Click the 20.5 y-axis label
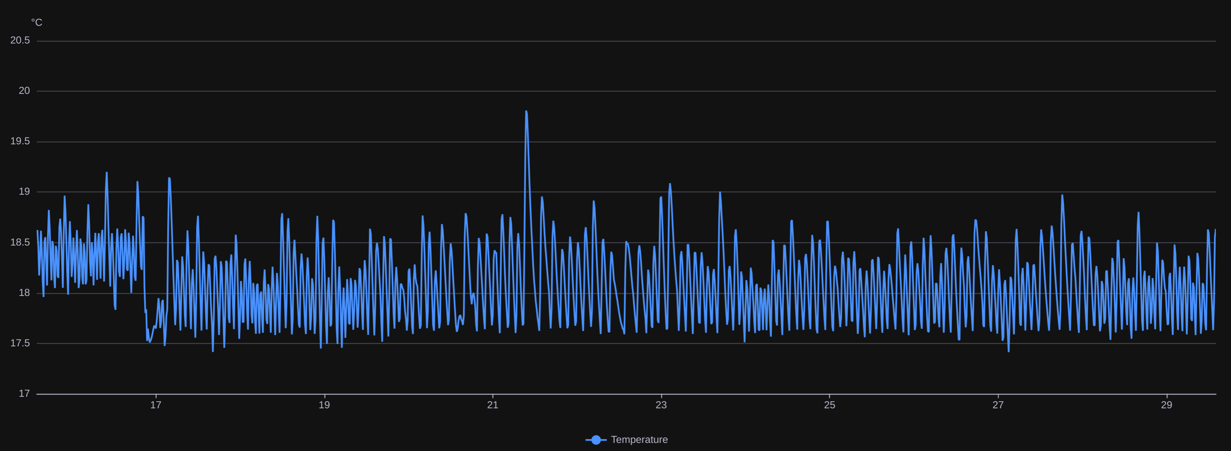 pos(20,40)
